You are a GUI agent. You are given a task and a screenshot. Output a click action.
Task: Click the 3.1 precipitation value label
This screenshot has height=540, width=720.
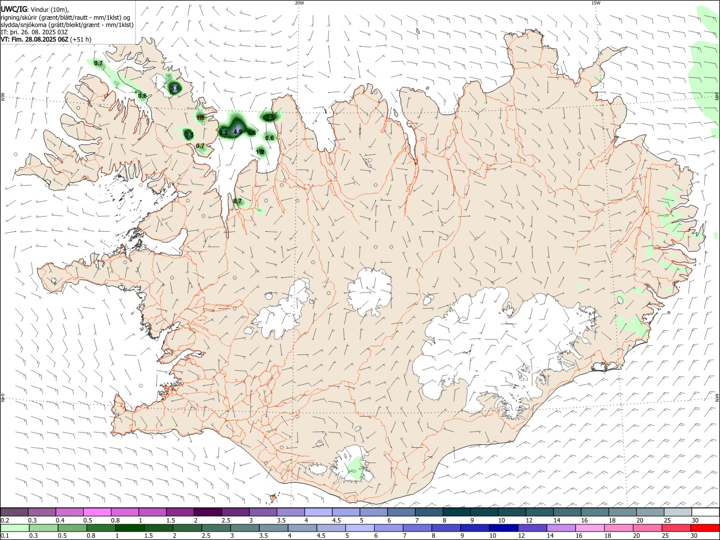(x=188, y=134)
